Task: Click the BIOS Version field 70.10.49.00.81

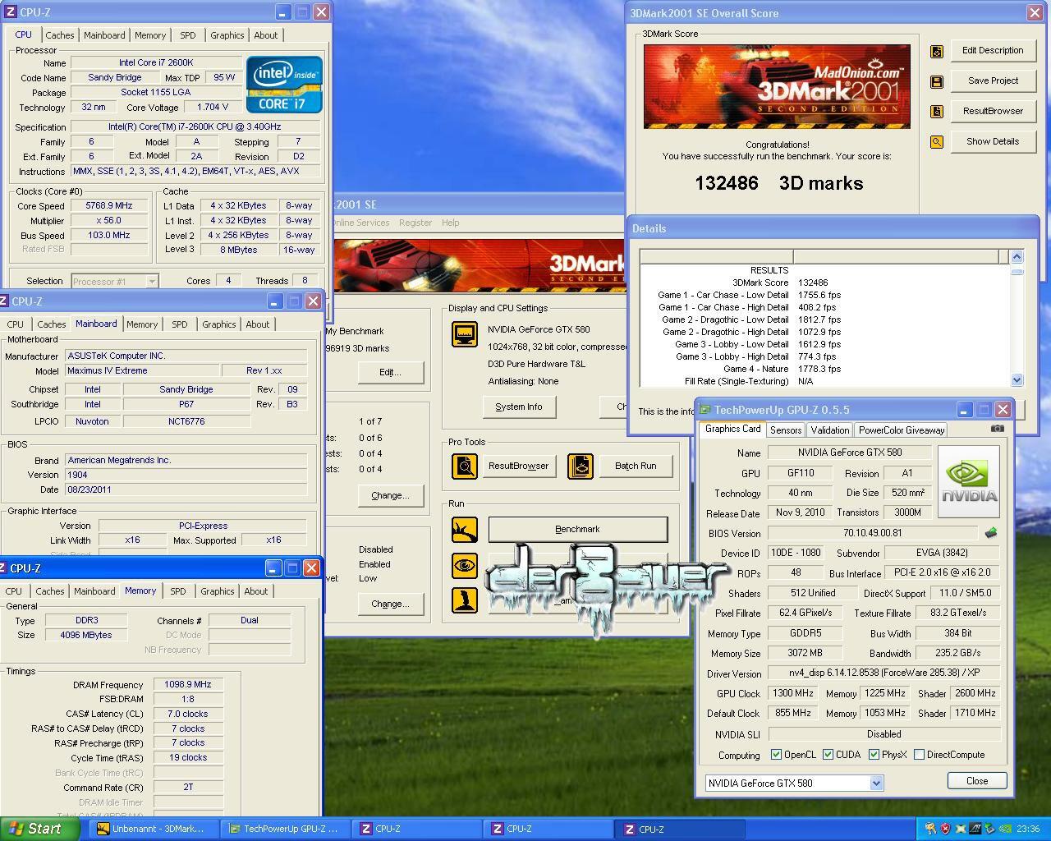Action: [872, 533]
